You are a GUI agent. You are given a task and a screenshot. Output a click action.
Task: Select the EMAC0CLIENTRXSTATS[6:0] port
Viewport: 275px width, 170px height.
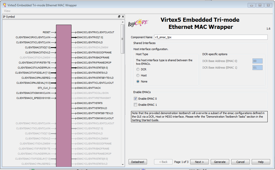92,68
